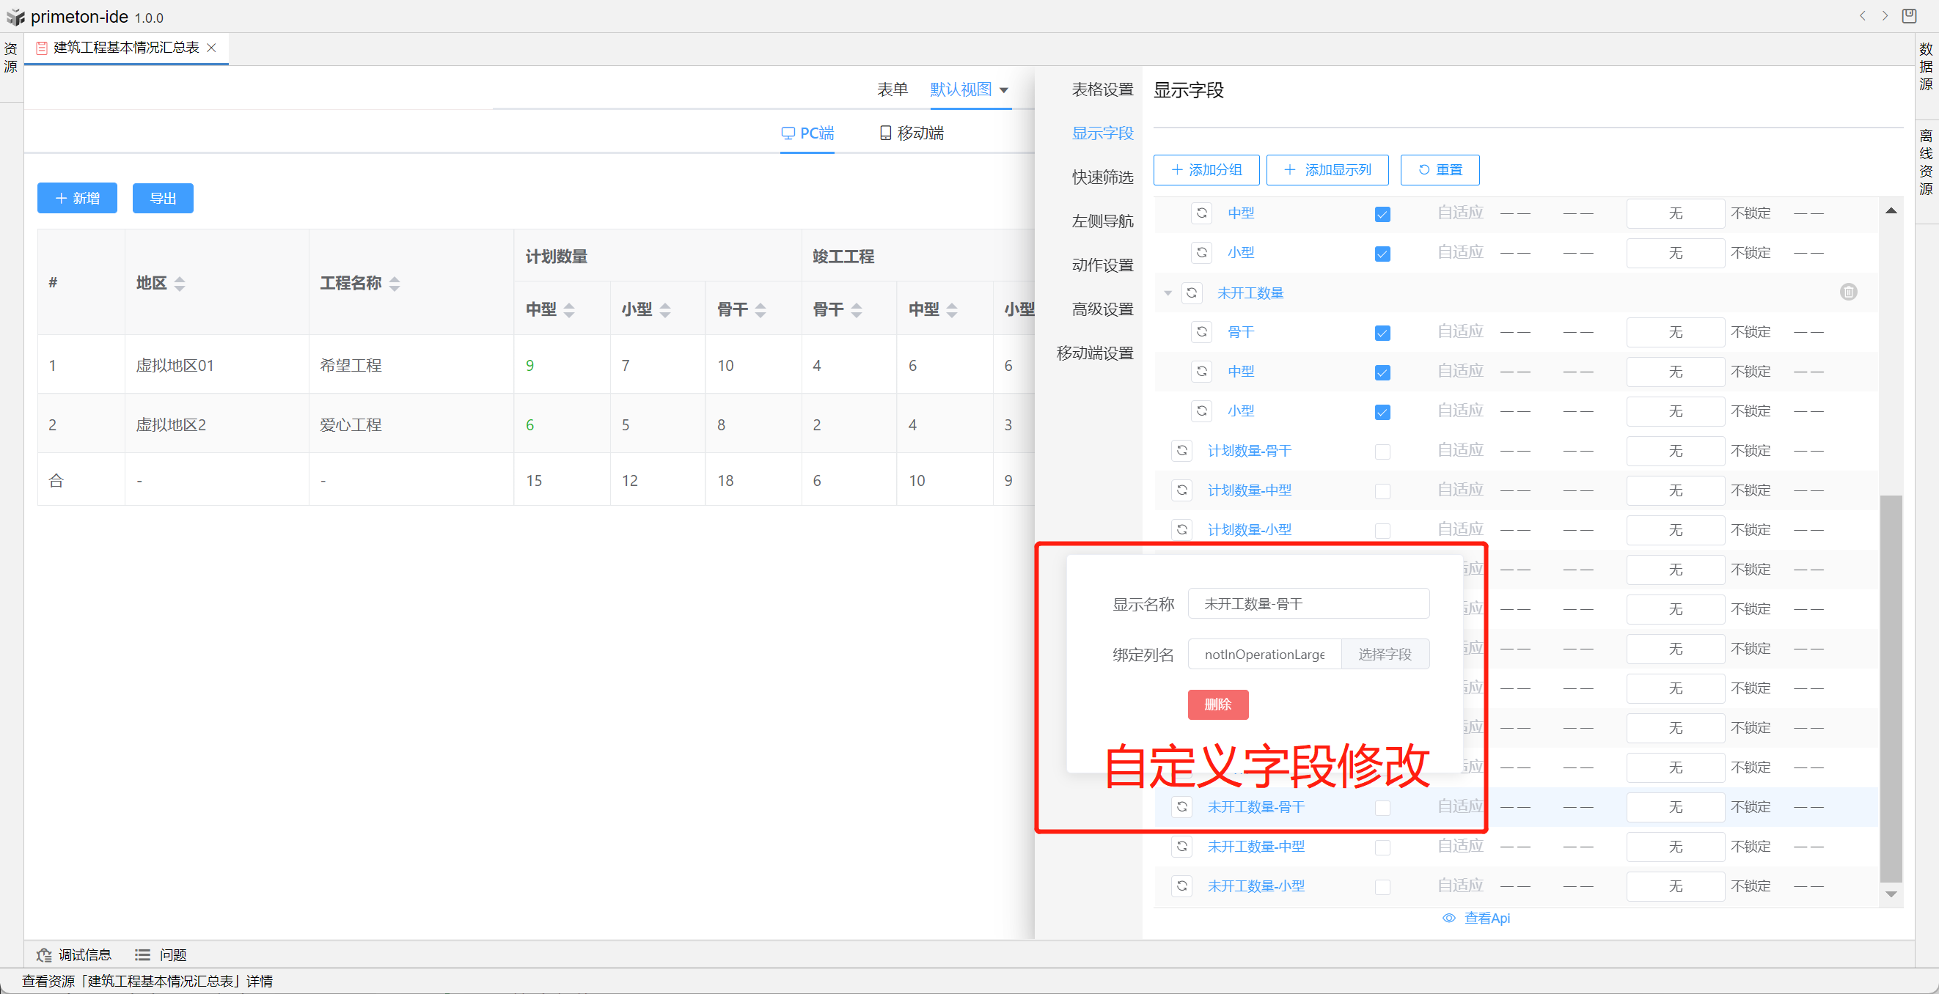Enable the checkbox for 未开工数量-中型 row
The height and width of the screenshot is (994, 1939).
(1382, 847)
